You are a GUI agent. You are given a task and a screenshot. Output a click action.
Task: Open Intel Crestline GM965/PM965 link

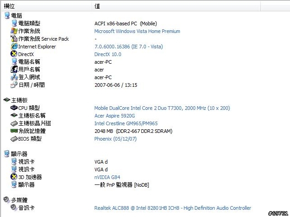click(x=126, y=123)
